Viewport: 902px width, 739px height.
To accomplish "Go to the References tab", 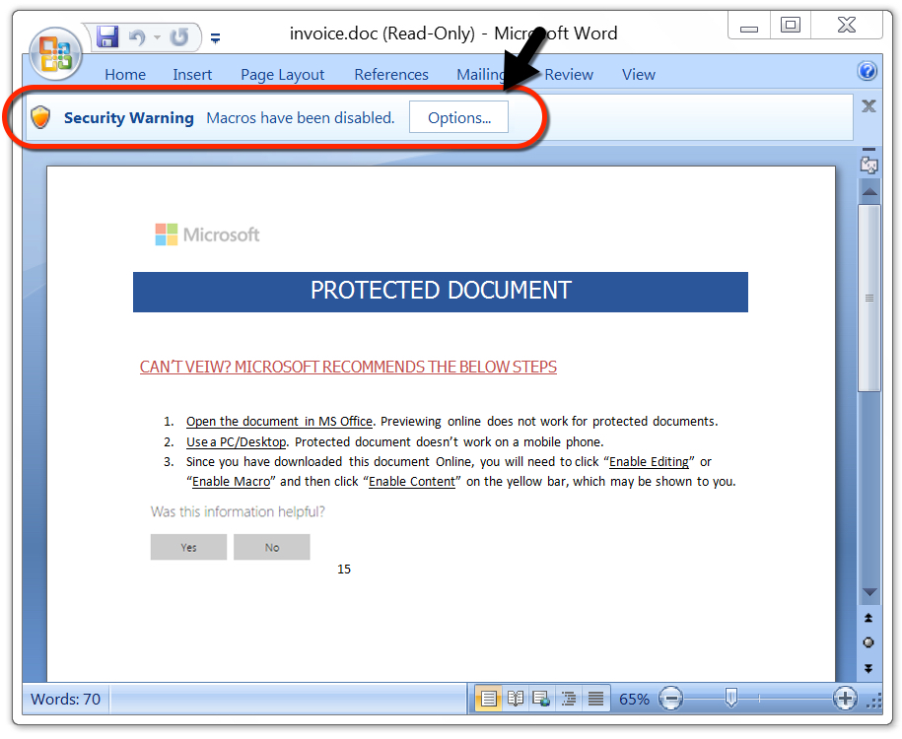I will click(391, 75).
